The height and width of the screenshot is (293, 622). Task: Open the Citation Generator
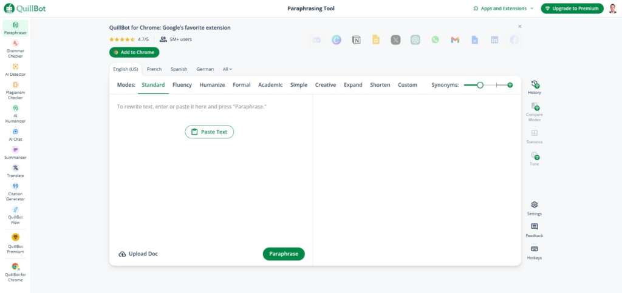coord(15,192)
